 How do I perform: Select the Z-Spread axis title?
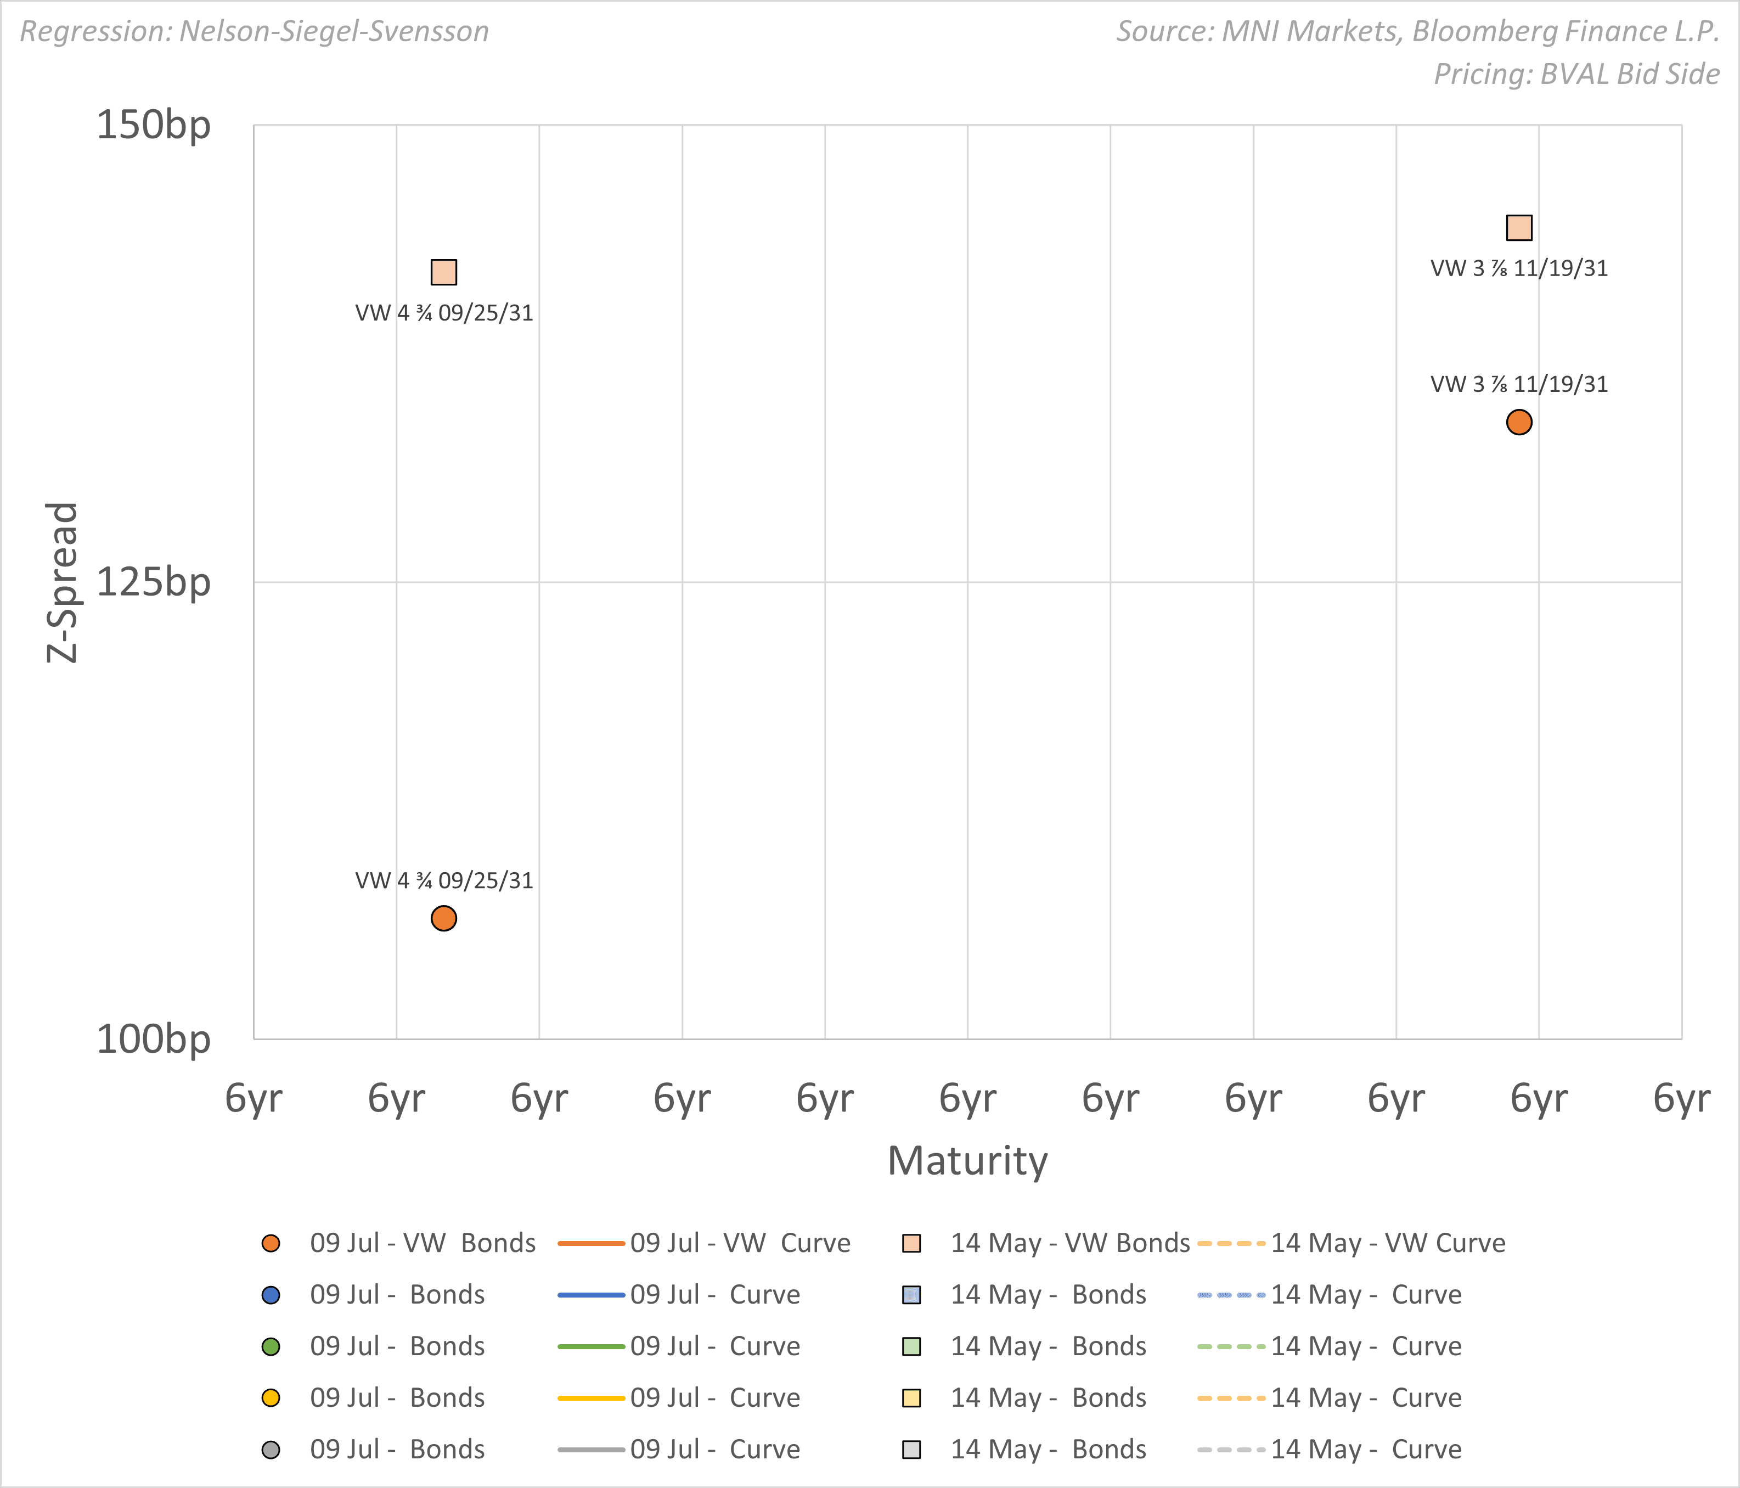61,582
